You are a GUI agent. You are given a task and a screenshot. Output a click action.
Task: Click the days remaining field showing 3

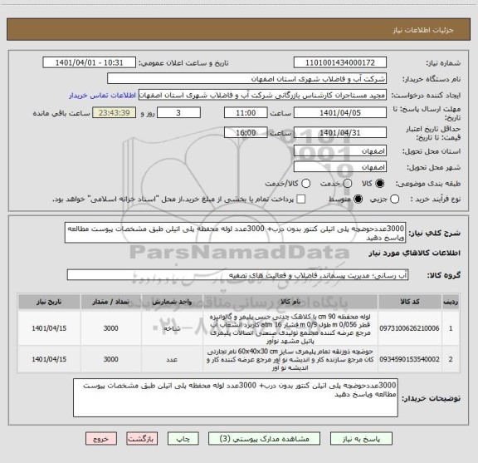[x=178, y=113]
